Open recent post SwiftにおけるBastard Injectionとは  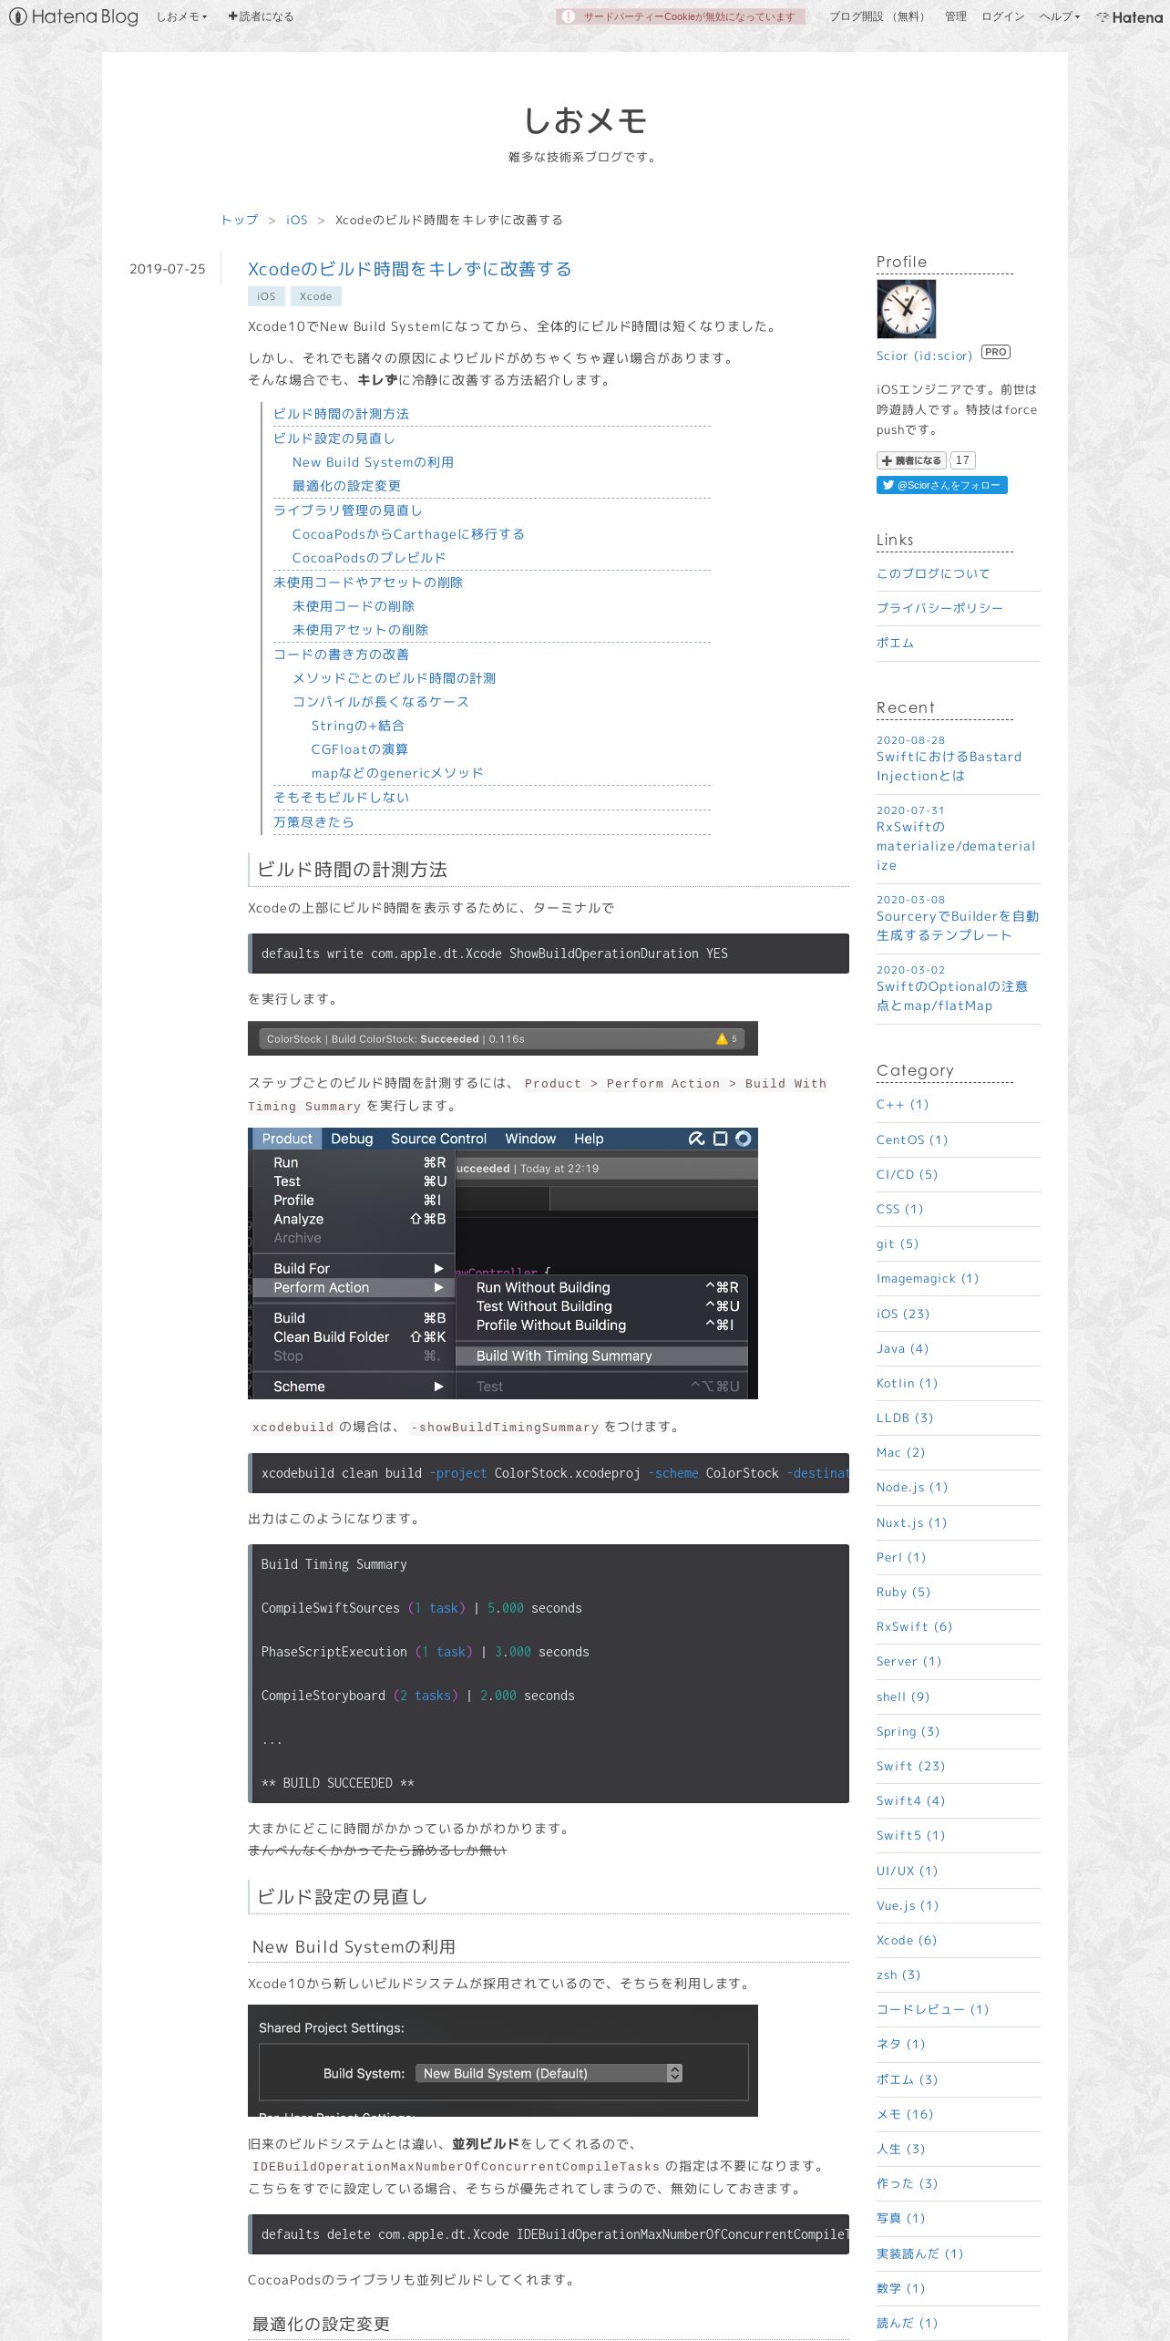click(x=949, y=767)
